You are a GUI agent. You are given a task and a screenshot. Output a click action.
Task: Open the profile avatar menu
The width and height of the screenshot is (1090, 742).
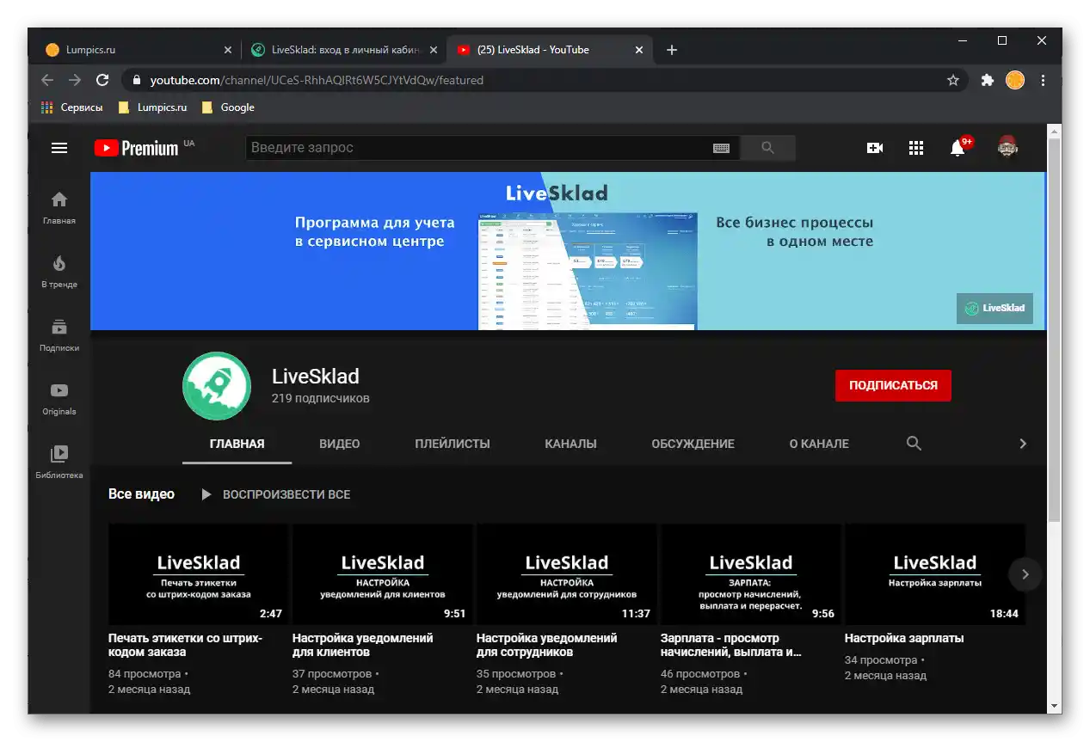coord(1007,147)
